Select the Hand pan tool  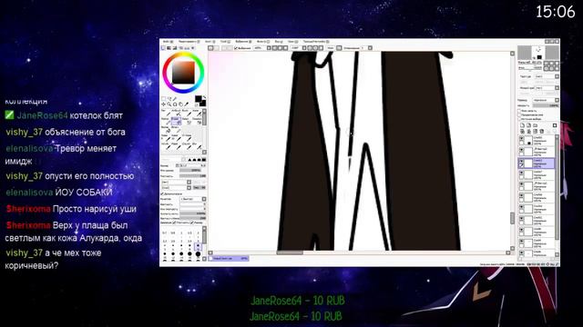point(180,104)
